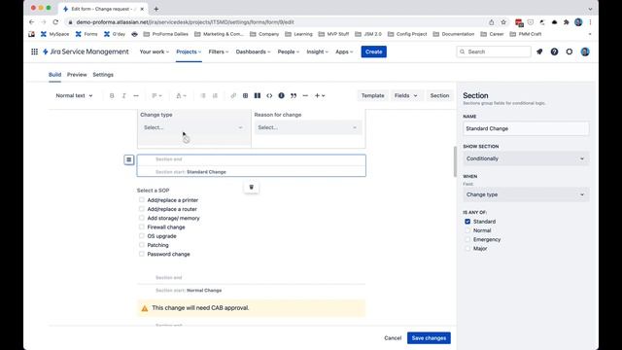
Task: Open a new browser tab
Action: 156,9
